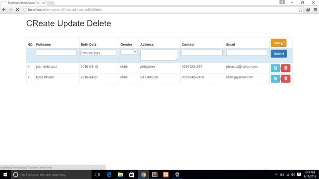Click birth date '2016-04-13'

point(89,66)
